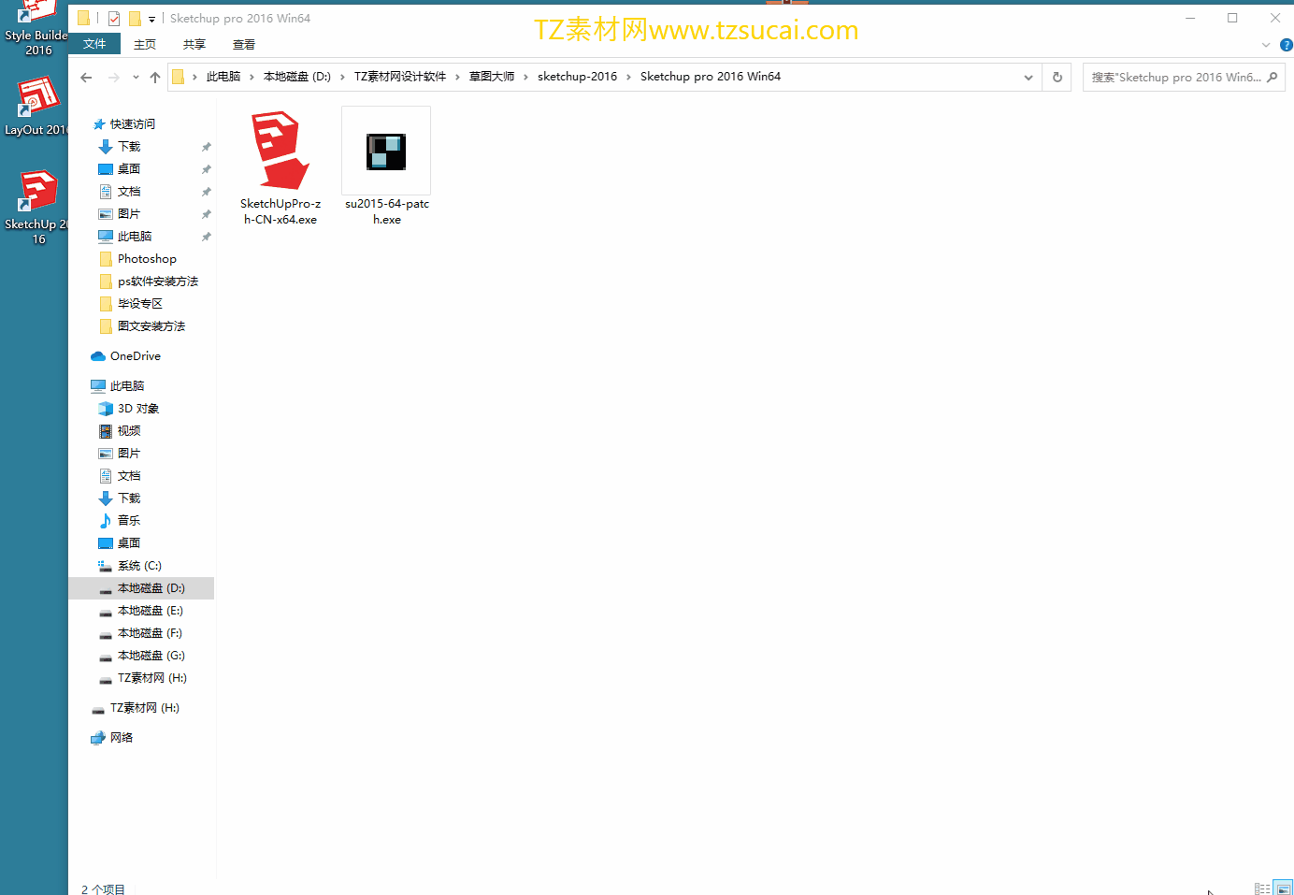
Task: Focus the search box for this folder
Action: coord(1184,78)
